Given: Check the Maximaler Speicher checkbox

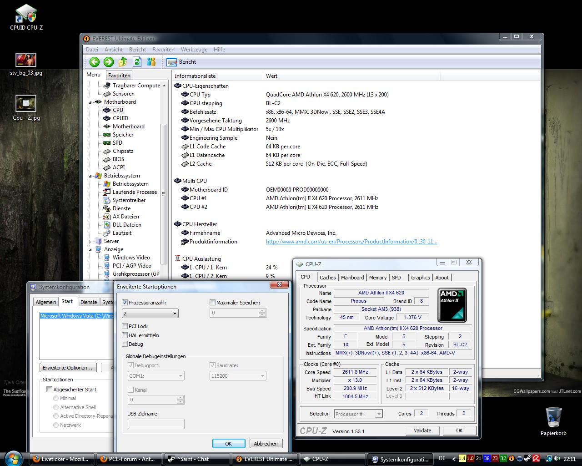Looking at the screenshot, I should [212, 303].
